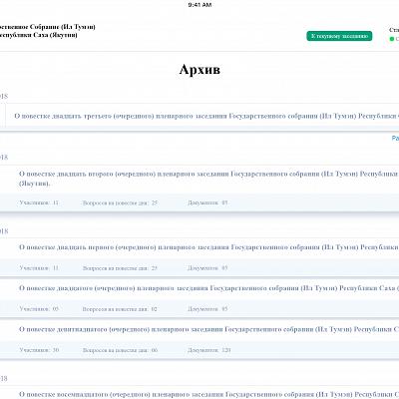This screenshot has height=399, width=399.
Task: Click participants count in twenty-first session row
Action: (x=39, y=268)
